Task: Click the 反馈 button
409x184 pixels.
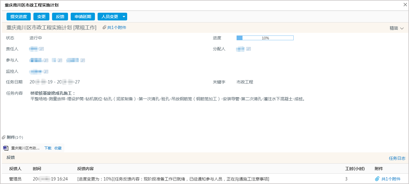Action: pos(60,17)
